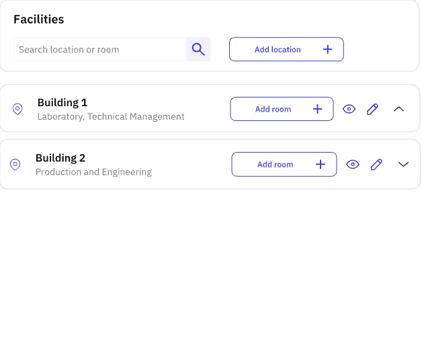Click the Add location button label
422x355 pixels.
(x=278, y=50)
